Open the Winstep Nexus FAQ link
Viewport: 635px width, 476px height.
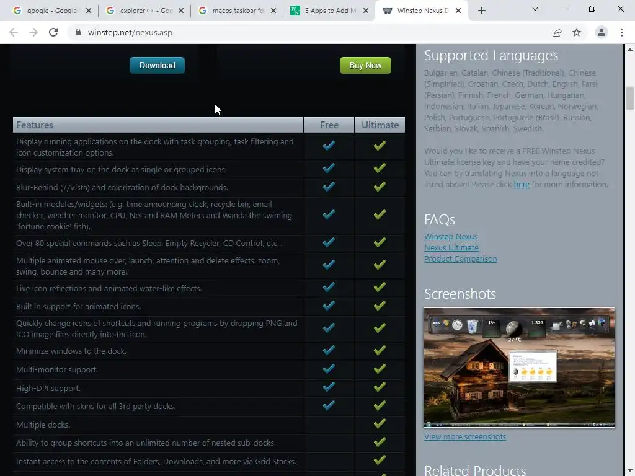[x=451, y=236]
